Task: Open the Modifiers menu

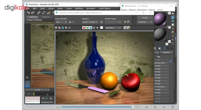Action: click(x=79, y=8)
